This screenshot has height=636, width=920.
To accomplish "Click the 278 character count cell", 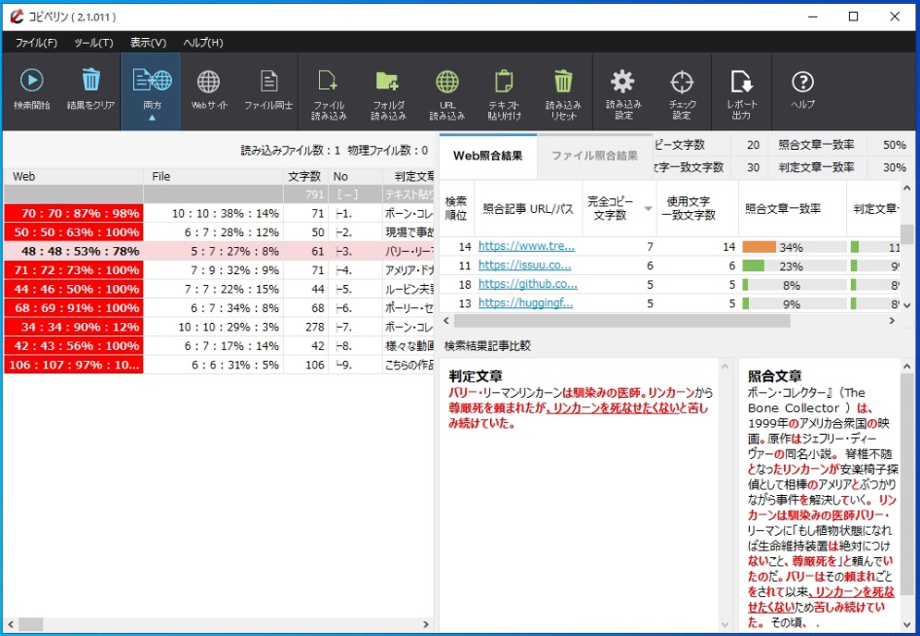I will (305, 327).
